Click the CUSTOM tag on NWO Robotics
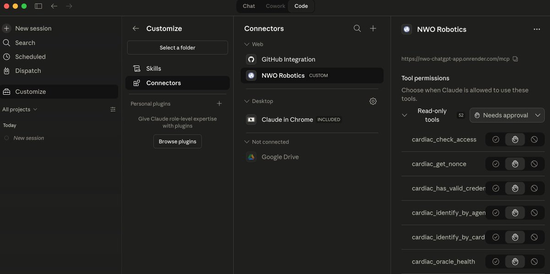 tap(319, 75)
